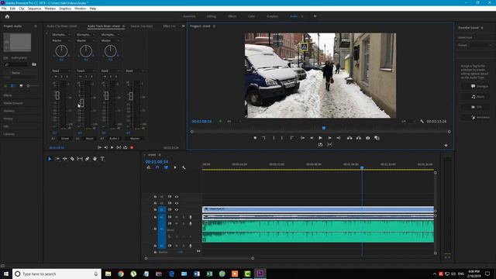Viewport: 496px width, 279px height.
Task: Step forward one frame in Program Monitor
Action: 329,138
